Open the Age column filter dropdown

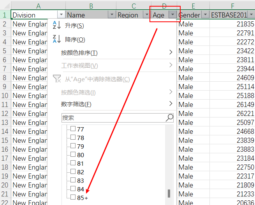(x=172, y=15)
